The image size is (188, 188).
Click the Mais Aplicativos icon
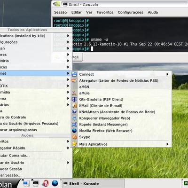[x=74, y=144]
